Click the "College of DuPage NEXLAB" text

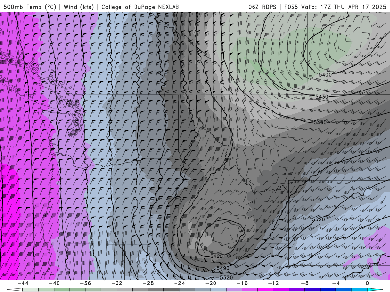[140, 7]
